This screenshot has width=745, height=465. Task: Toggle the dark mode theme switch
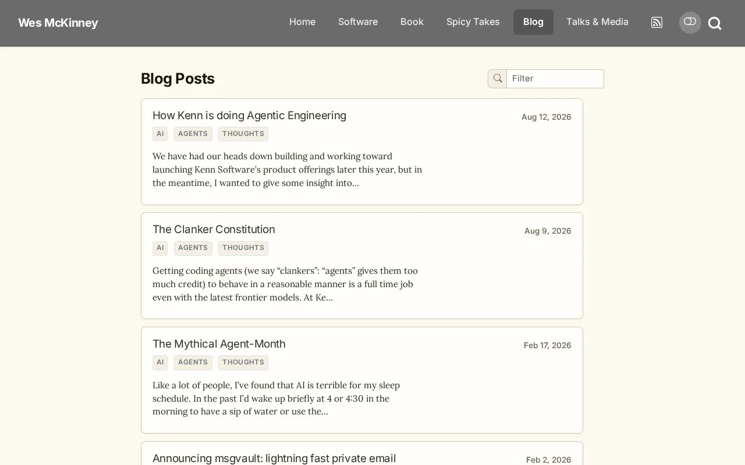pos(690,22)
